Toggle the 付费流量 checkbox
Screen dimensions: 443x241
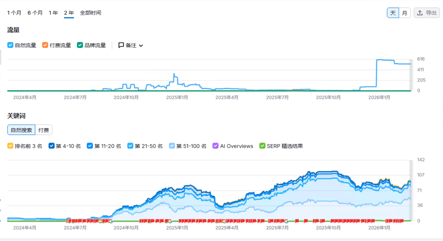click(x=45, y=45)
